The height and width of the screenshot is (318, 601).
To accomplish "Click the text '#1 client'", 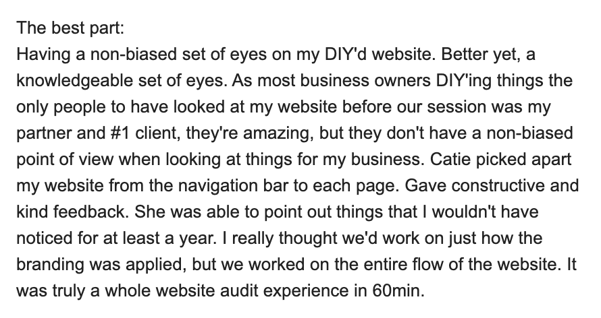I will click(x=141, y=133).
